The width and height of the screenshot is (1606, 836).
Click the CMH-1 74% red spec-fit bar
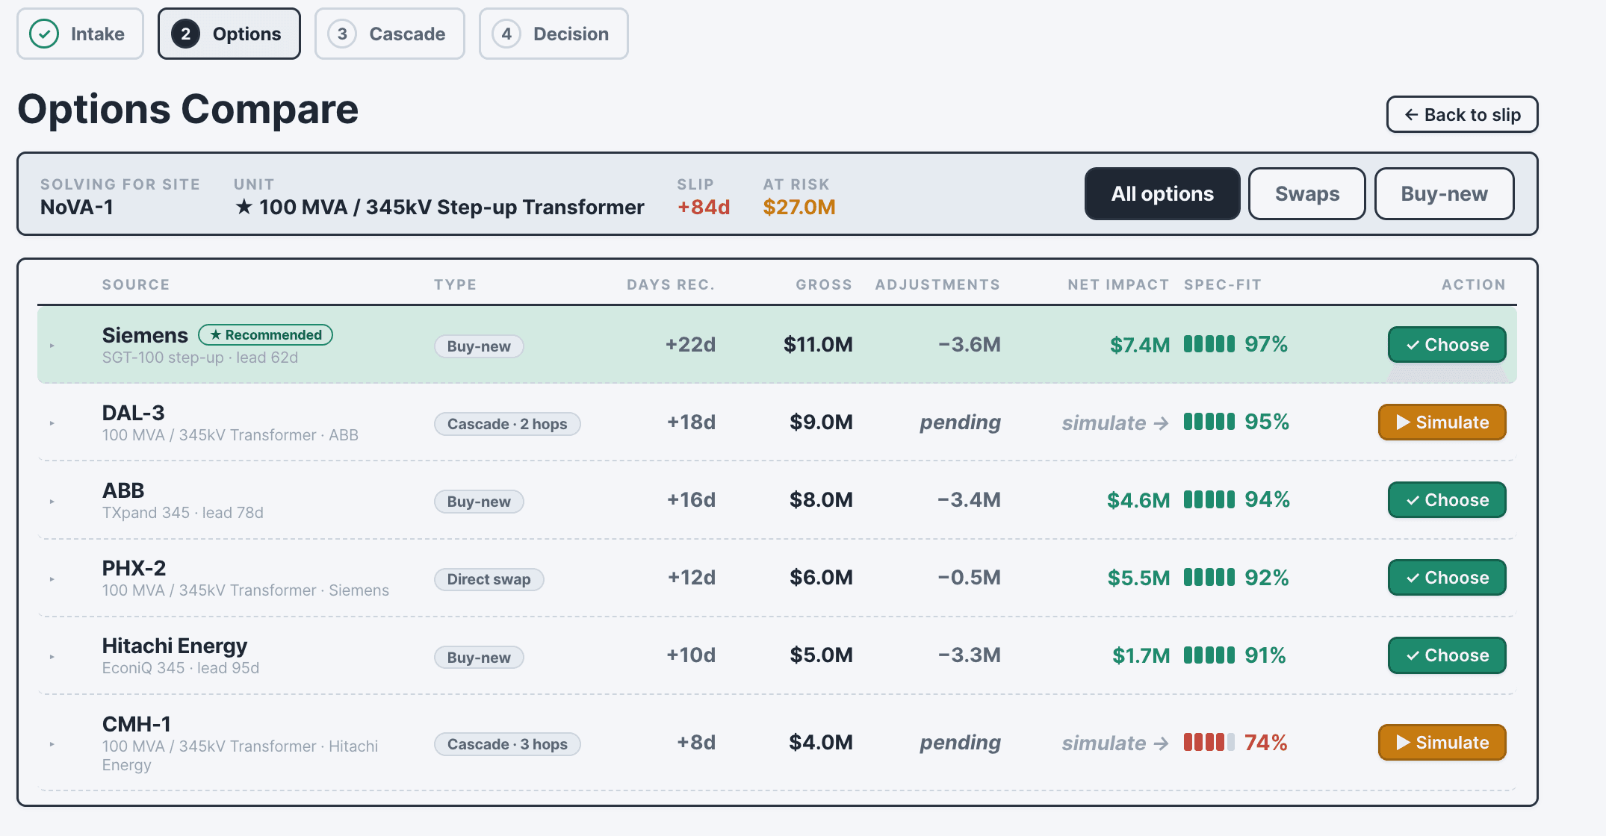pos(1209,743)
